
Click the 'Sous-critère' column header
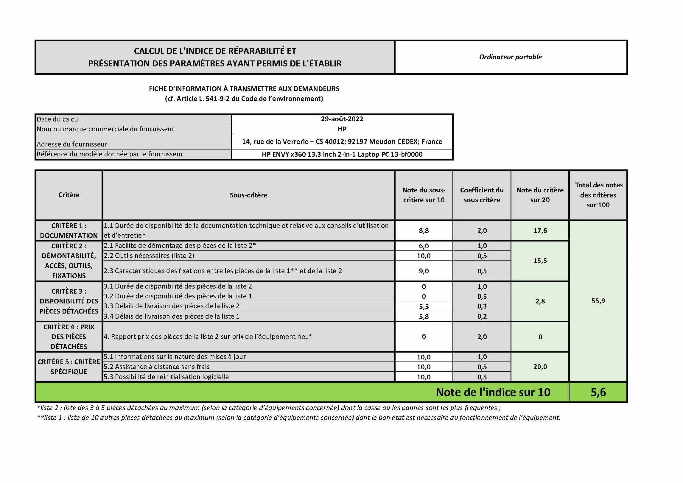coord(248,195)
